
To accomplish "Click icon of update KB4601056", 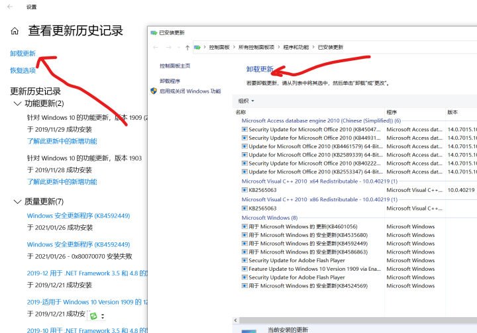I will [244, 226].
